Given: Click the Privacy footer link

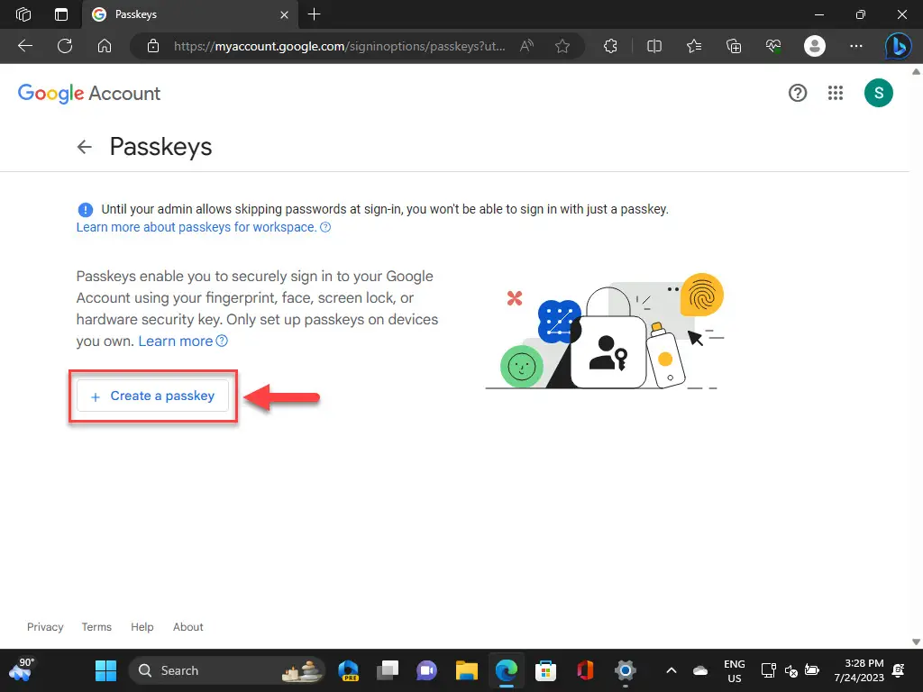Looking at the screenshot, I should click(x=45, y=627).
